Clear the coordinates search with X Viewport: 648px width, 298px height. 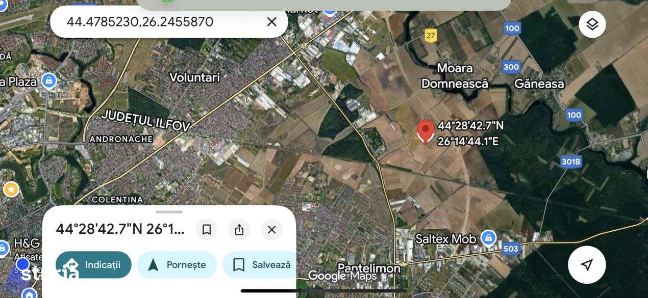coord(272,22)
